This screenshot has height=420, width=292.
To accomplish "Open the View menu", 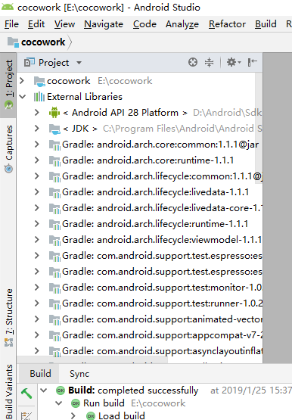I will (x=64, y=24).
